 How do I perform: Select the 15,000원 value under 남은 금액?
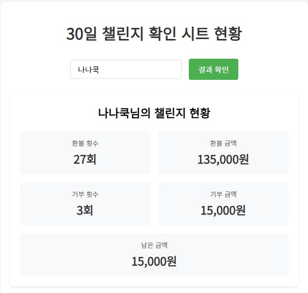tap(154, 261)
